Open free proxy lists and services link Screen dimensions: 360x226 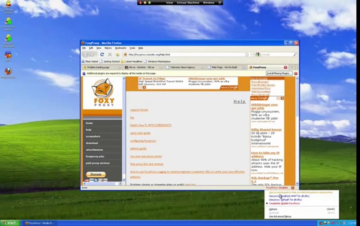(147, 164)
